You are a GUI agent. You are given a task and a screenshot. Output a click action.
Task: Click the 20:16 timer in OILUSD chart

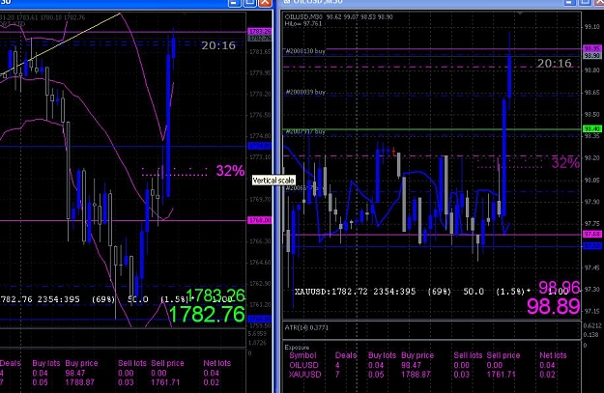[555, 64]
